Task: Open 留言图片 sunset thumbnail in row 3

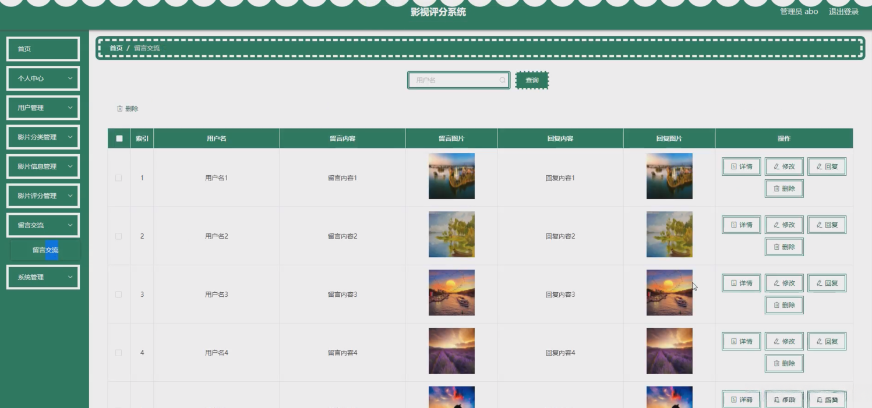Action: click(451, 293)
